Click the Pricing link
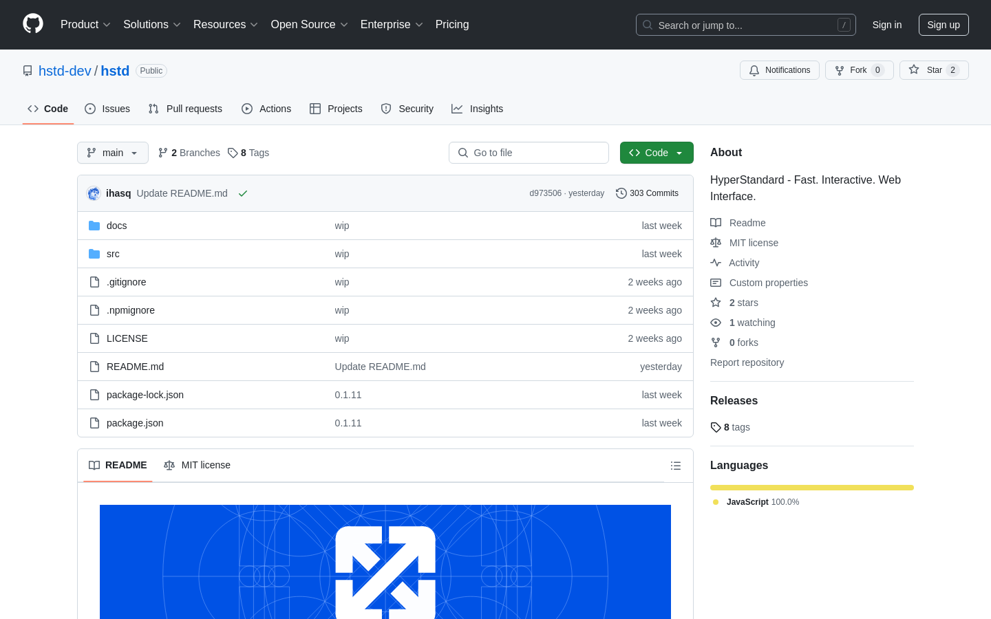The height and width of the screenshot is (619, 991). point(452,25)
